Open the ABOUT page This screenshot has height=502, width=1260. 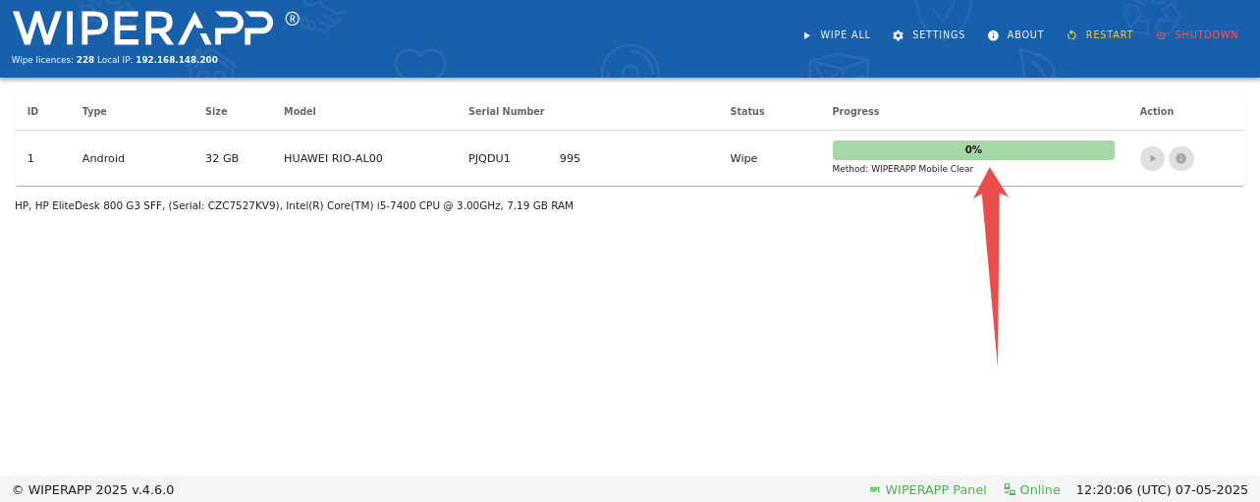[1015, 35]
